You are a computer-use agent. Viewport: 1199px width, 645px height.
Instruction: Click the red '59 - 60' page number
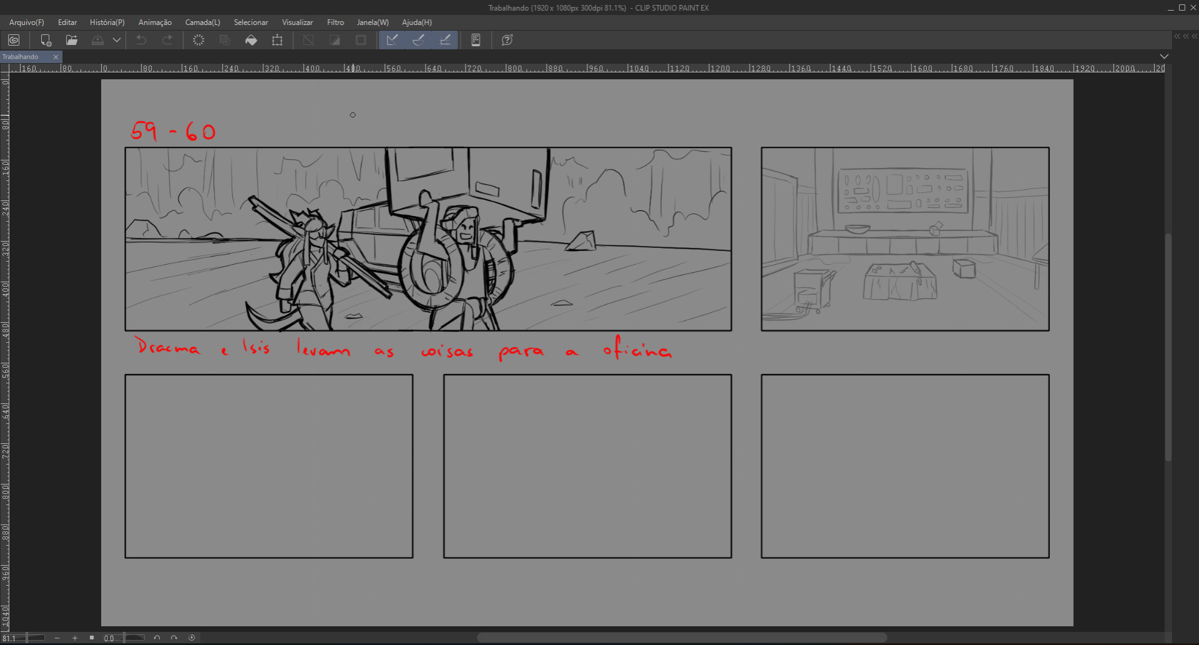[173, 130]
